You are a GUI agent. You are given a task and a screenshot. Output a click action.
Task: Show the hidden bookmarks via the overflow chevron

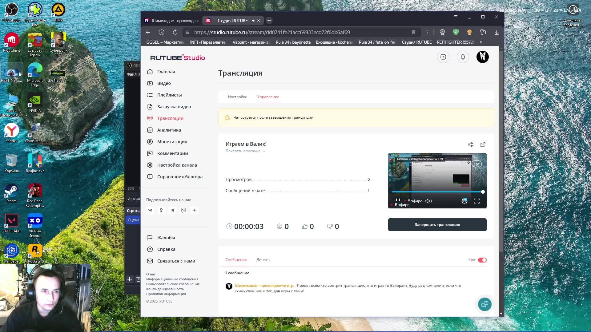(481, 42)
